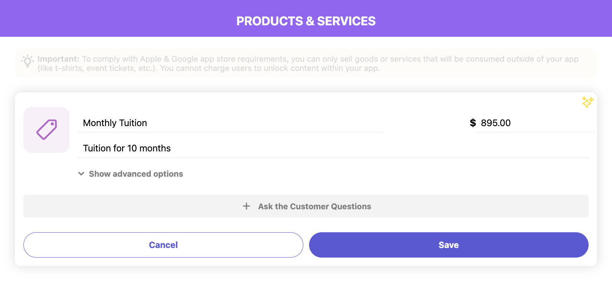Viewport: 612px width, 289px height.
Task: Click the yellow sparkle AI icon
Action: click(587, 102)
